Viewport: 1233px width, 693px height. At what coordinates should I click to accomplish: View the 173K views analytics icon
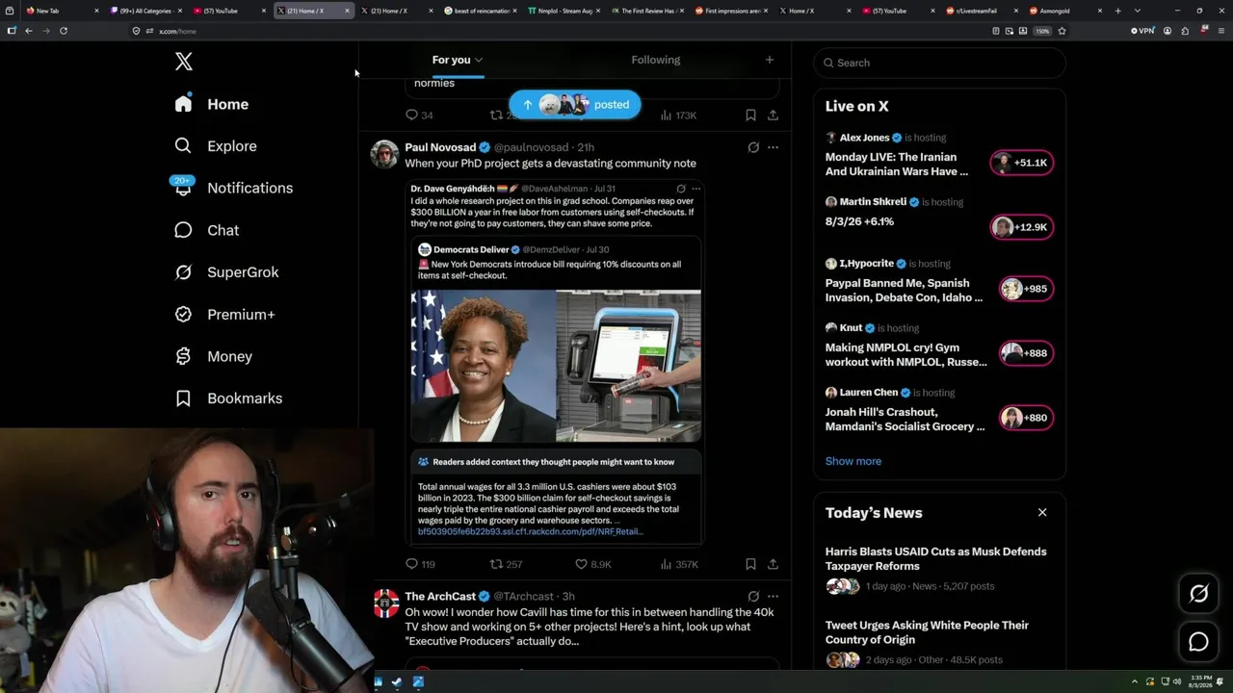(679, 115)
